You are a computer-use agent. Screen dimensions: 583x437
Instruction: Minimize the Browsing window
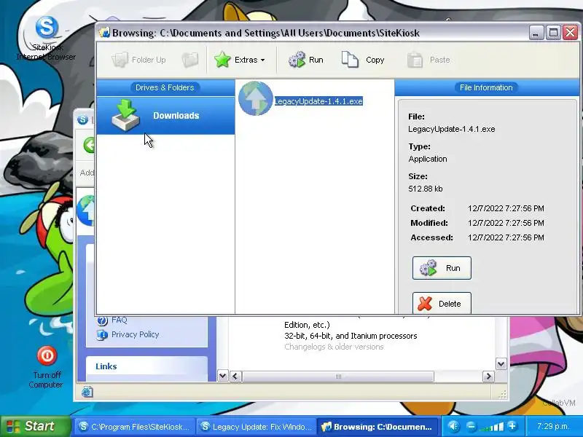[x=536, y=33]
